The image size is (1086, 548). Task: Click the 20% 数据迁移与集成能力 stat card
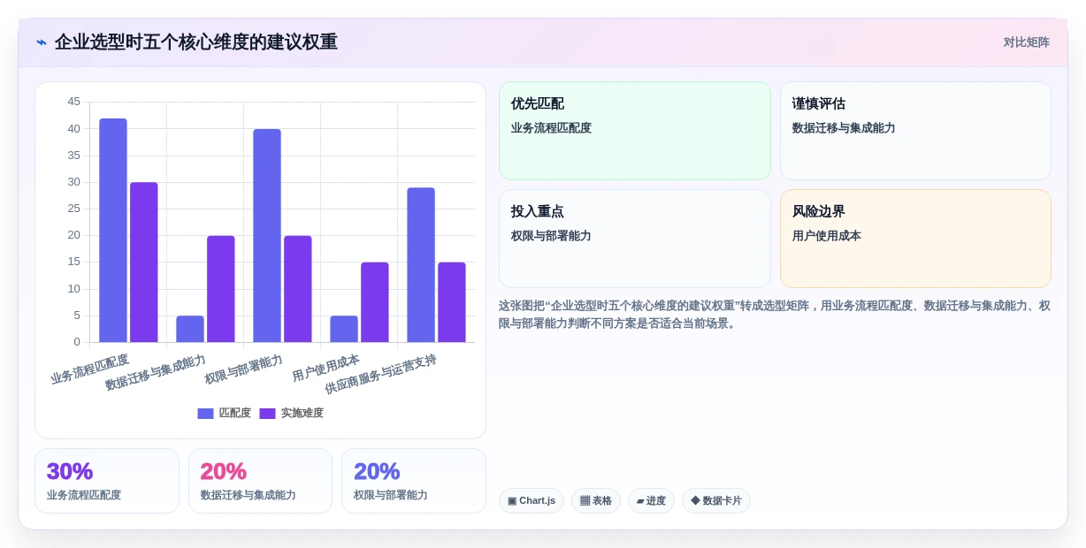[x=260, y=481]
